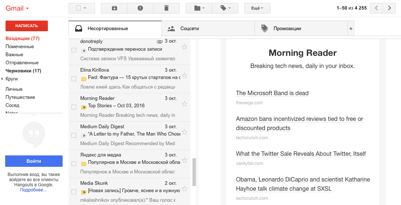
Task: Click the plus icon to add tabs
Action: pos(351,29)
